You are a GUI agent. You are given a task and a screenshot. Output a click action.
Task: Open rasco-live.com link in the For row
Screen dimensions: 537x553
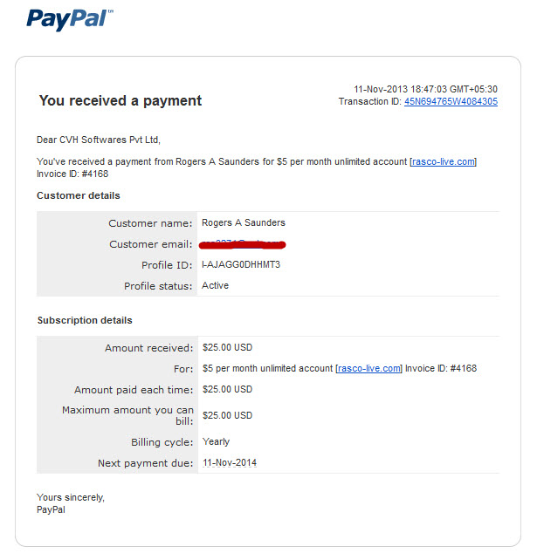point(369,369)
